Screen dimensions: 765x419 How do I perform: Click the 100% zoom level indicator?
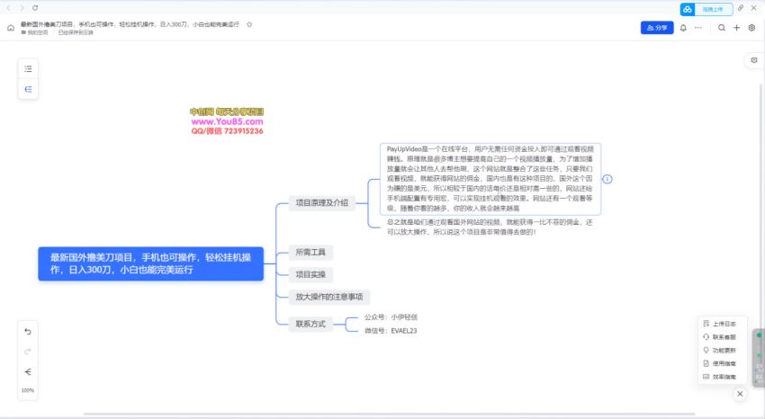tap(28, 390)
